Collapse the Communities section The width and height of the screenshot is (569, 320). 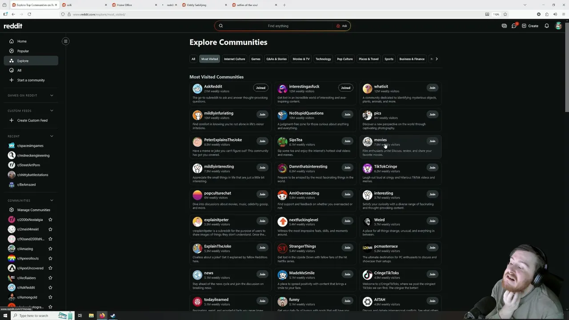(52, 200)
